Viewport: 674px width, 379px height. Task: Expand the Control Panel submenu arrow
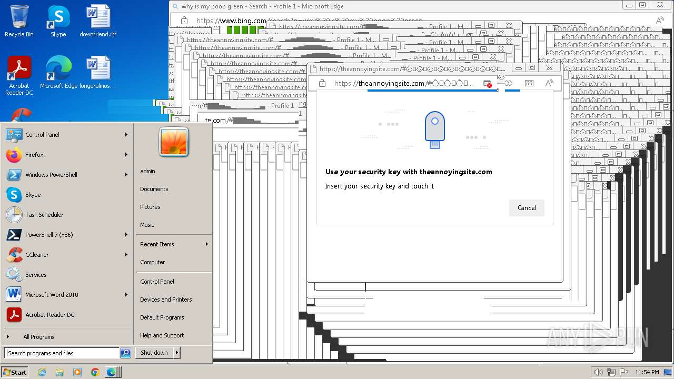click(126, 135)
